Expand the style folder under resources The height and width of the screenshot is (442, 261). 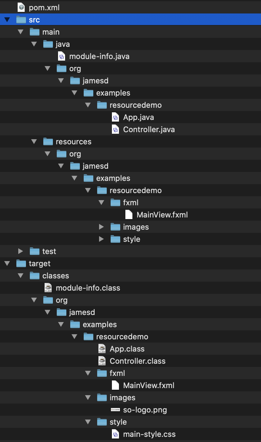pyautogui.click(x=102, y=239)
